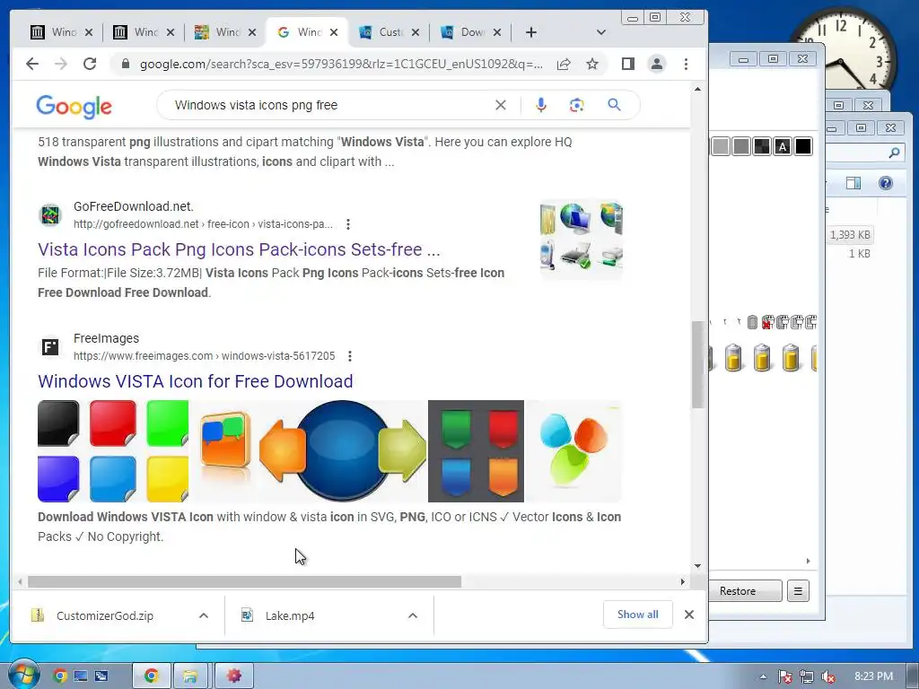Click the taskbar clock showing 8:23 PM

[x=873, y=676]
